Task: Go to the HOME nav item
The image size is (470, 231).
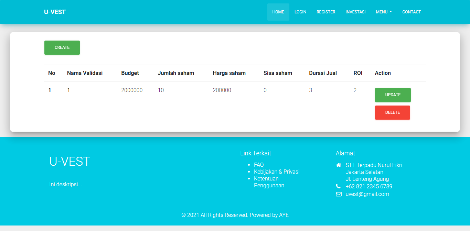Action: point(278,12)
